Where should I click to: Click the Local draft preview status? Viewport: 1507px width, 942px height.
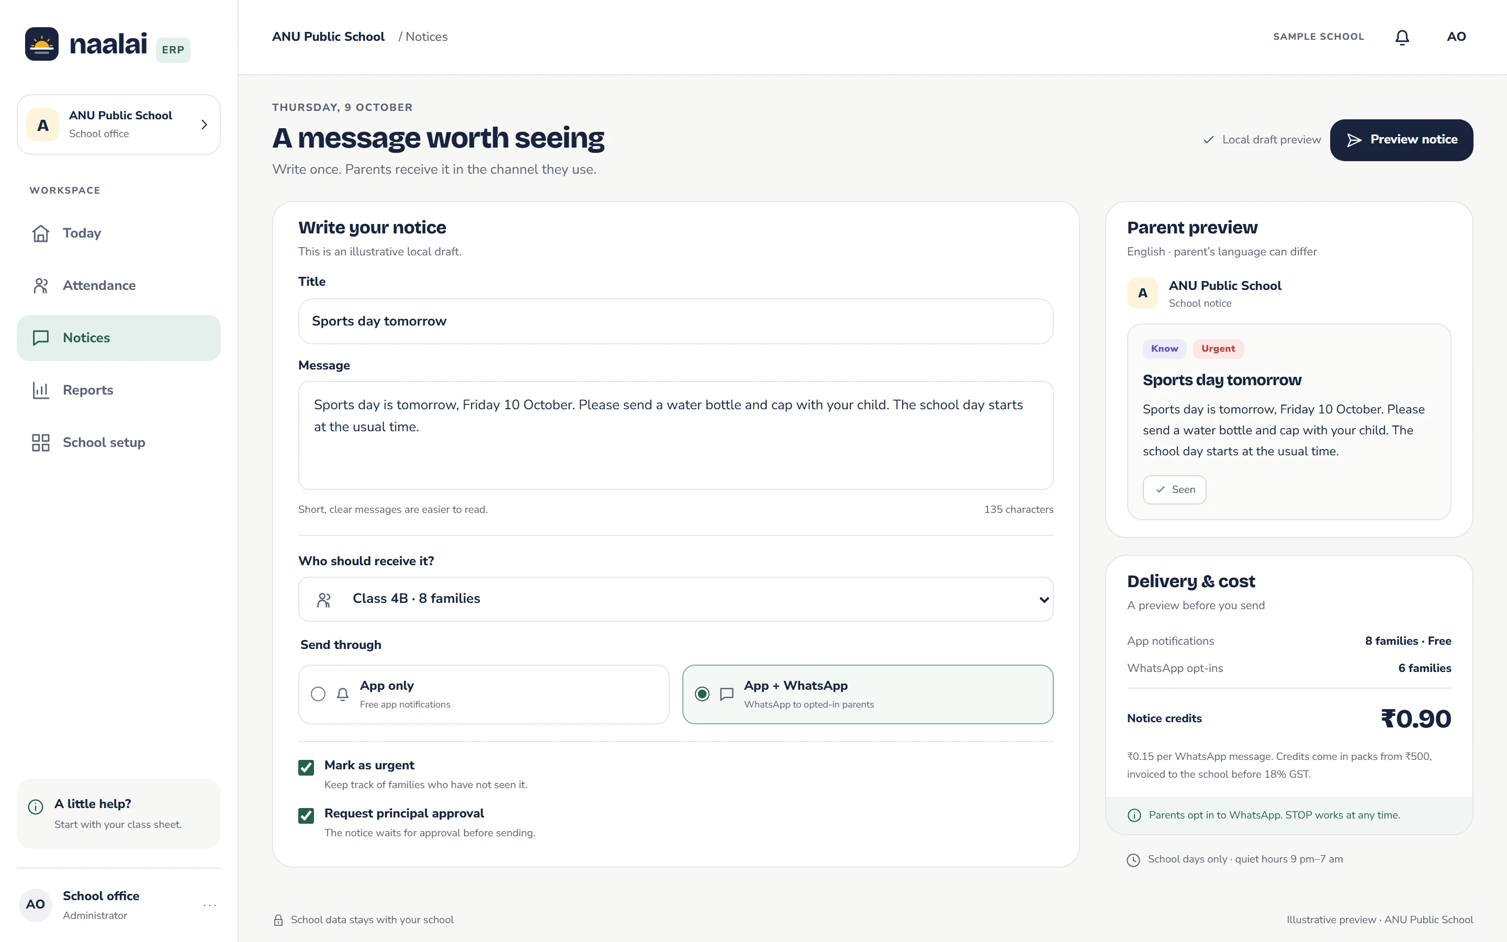[1262, 140]
